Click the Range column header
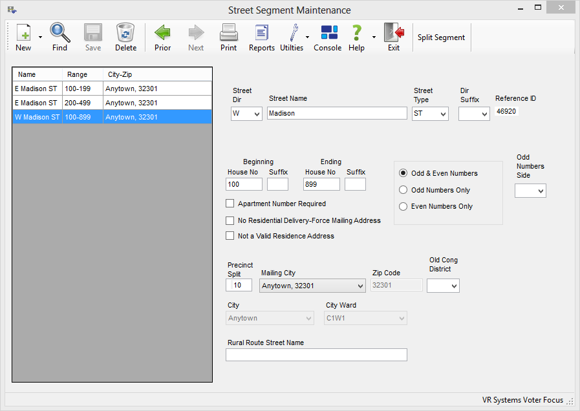580x411 pixels. (83, 74)
